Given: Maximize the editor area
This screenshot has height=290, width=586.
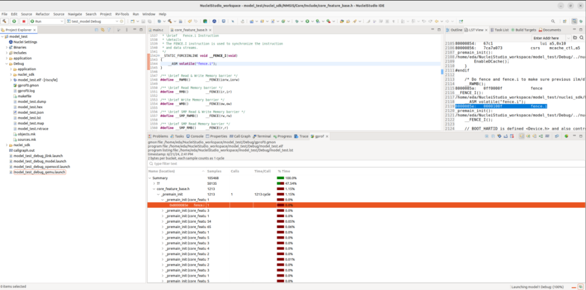Looking at the screenshot, I should [x=439, y=29].
